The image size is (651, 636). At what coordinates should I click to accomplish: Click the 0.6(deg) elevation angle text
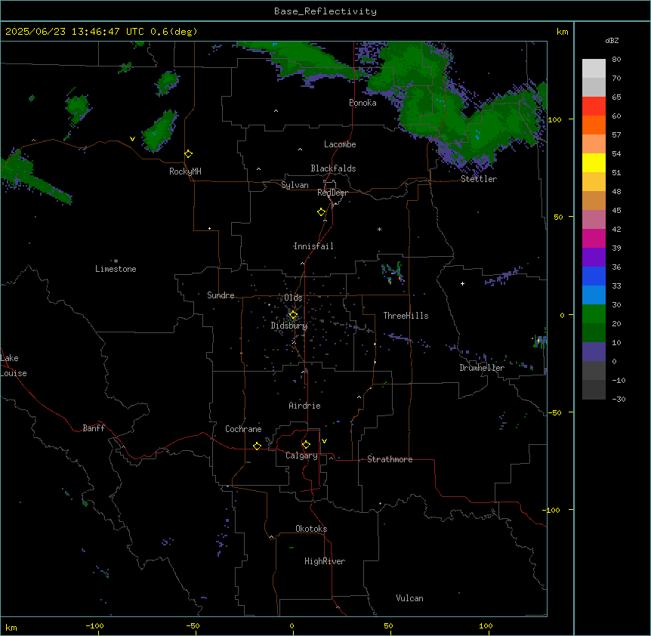pos(174,32)
